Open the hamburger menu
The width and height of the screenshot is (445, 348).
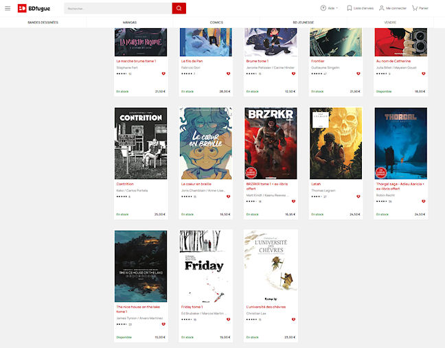coord(8,8)
